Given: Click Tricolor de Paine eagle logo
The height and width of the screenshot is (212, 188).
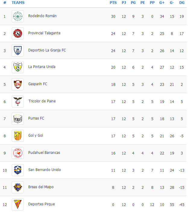Looking at the screenshot, I should [x=18, y=101].
